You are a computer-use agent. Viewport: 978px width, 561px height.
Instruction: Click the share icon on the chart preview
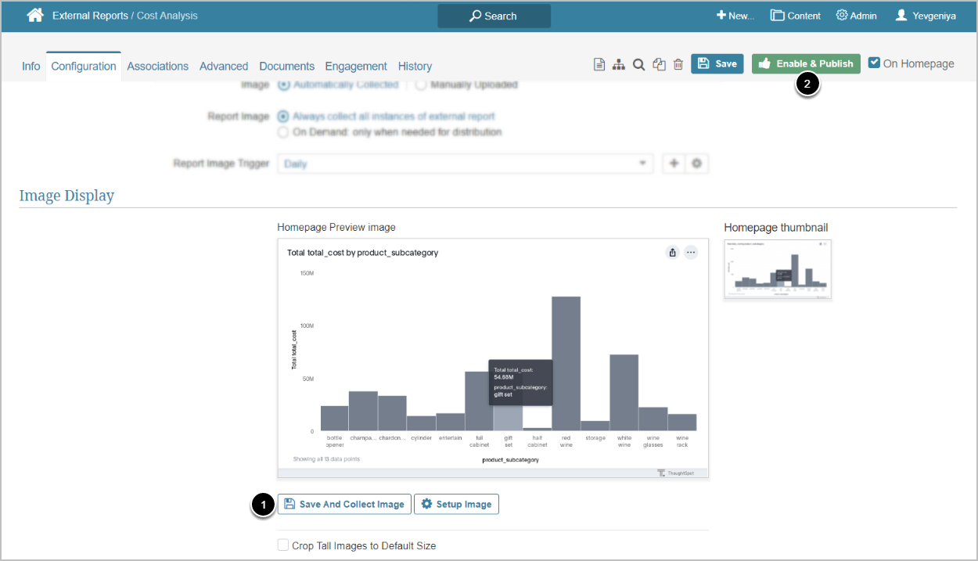[672, 252]
